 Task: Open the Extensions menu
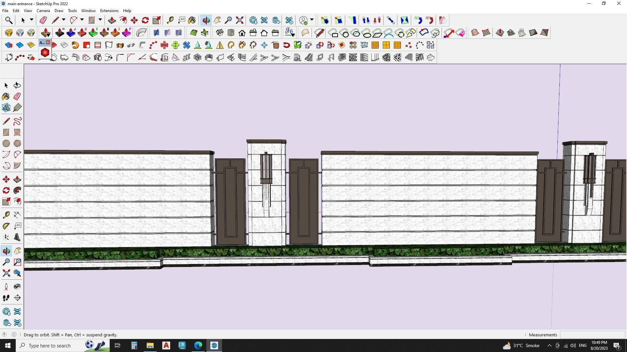[x=109, y=11]
